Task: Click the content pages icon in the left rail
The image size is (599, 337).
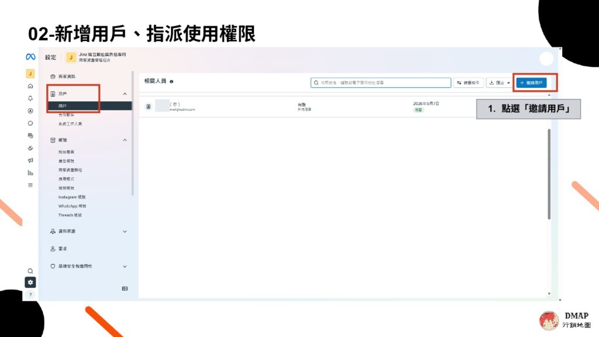Action: point(30,136)
